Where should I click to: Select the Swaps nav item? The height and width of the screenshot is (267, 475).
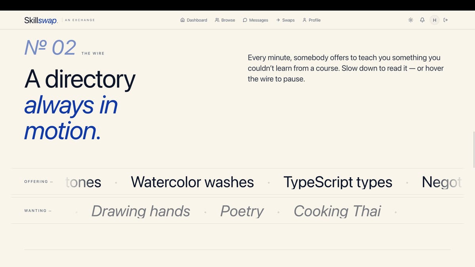click(285, 20)
